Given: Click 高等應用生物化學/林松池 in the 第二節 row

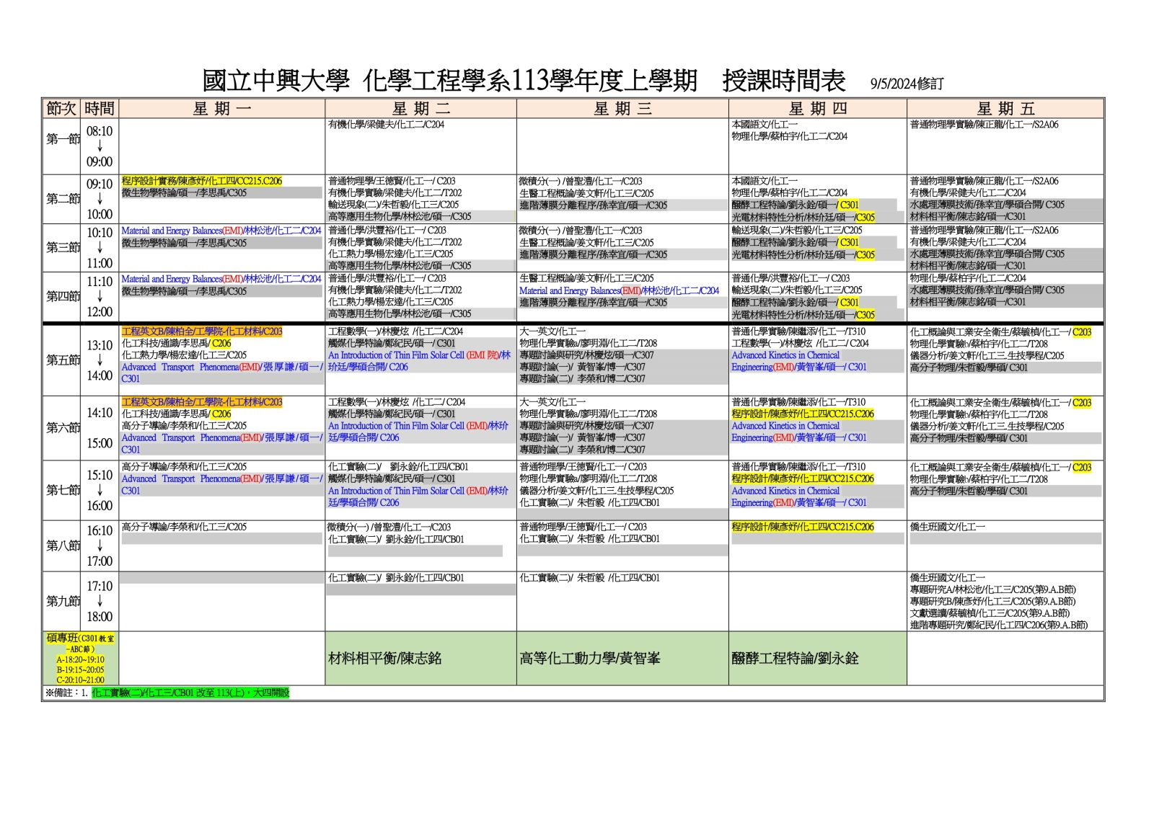Looking at the screenshot, I should [x=400, y=216].
